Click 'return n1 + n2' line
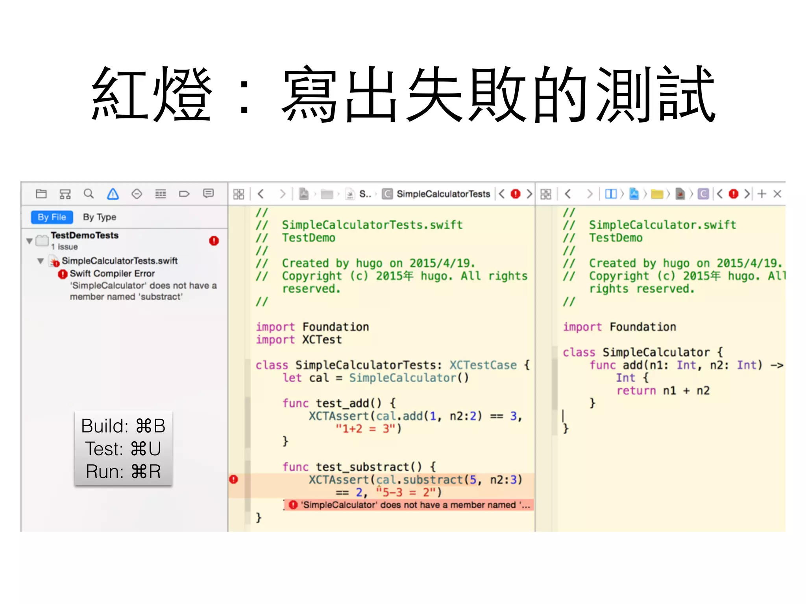The image size is (806, 604). tap(663, 390)
